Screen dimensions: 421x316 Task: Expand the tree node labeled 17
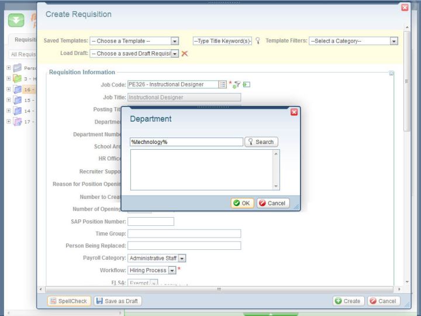pyautogui.click(x=8, y=121)
